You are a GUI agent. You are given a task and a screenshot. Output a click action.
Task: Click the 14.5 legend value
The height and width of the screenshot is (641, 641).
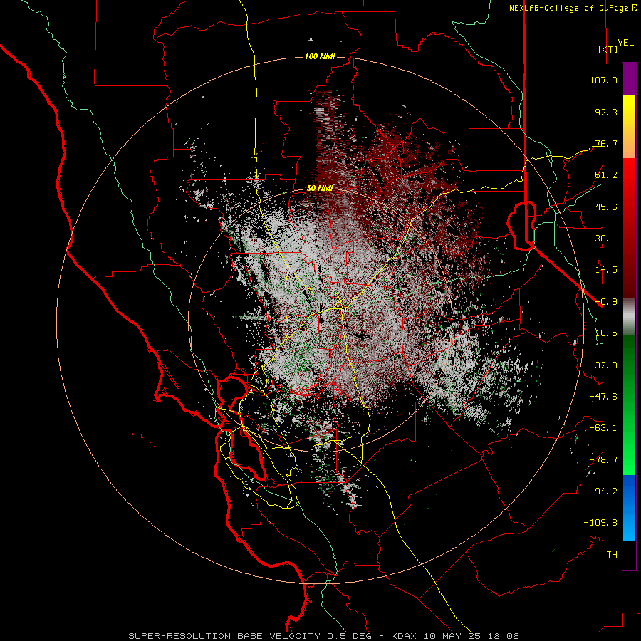point(606,270)
